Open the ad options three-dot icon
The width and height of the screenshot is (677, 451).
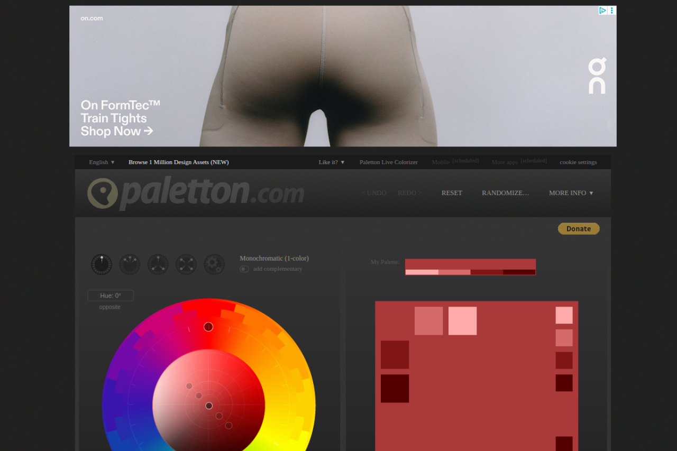click(612, 10)
